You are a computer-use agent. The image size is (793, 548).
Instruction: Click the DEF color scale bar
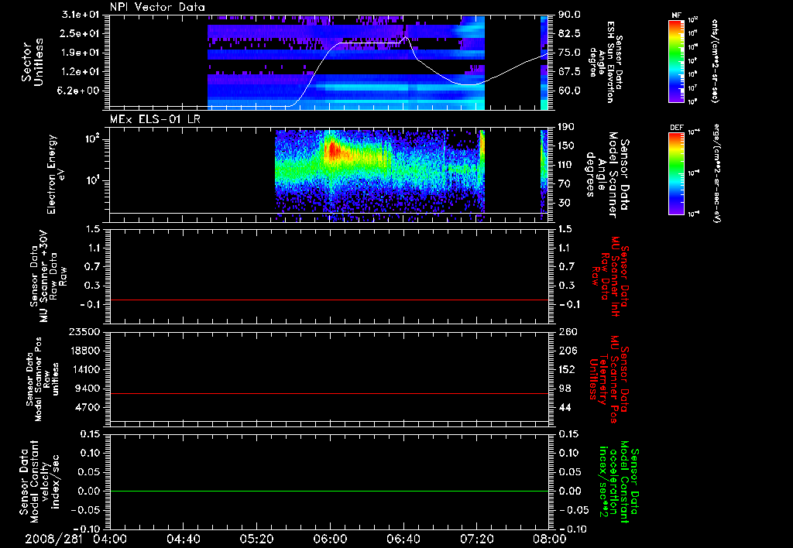pos(676,173)
